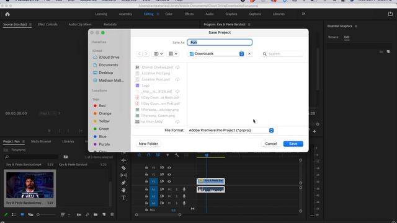The image size is (397, 223).
Task: Open the Downloads location pop-up
Action: click(x=216, y=54)
